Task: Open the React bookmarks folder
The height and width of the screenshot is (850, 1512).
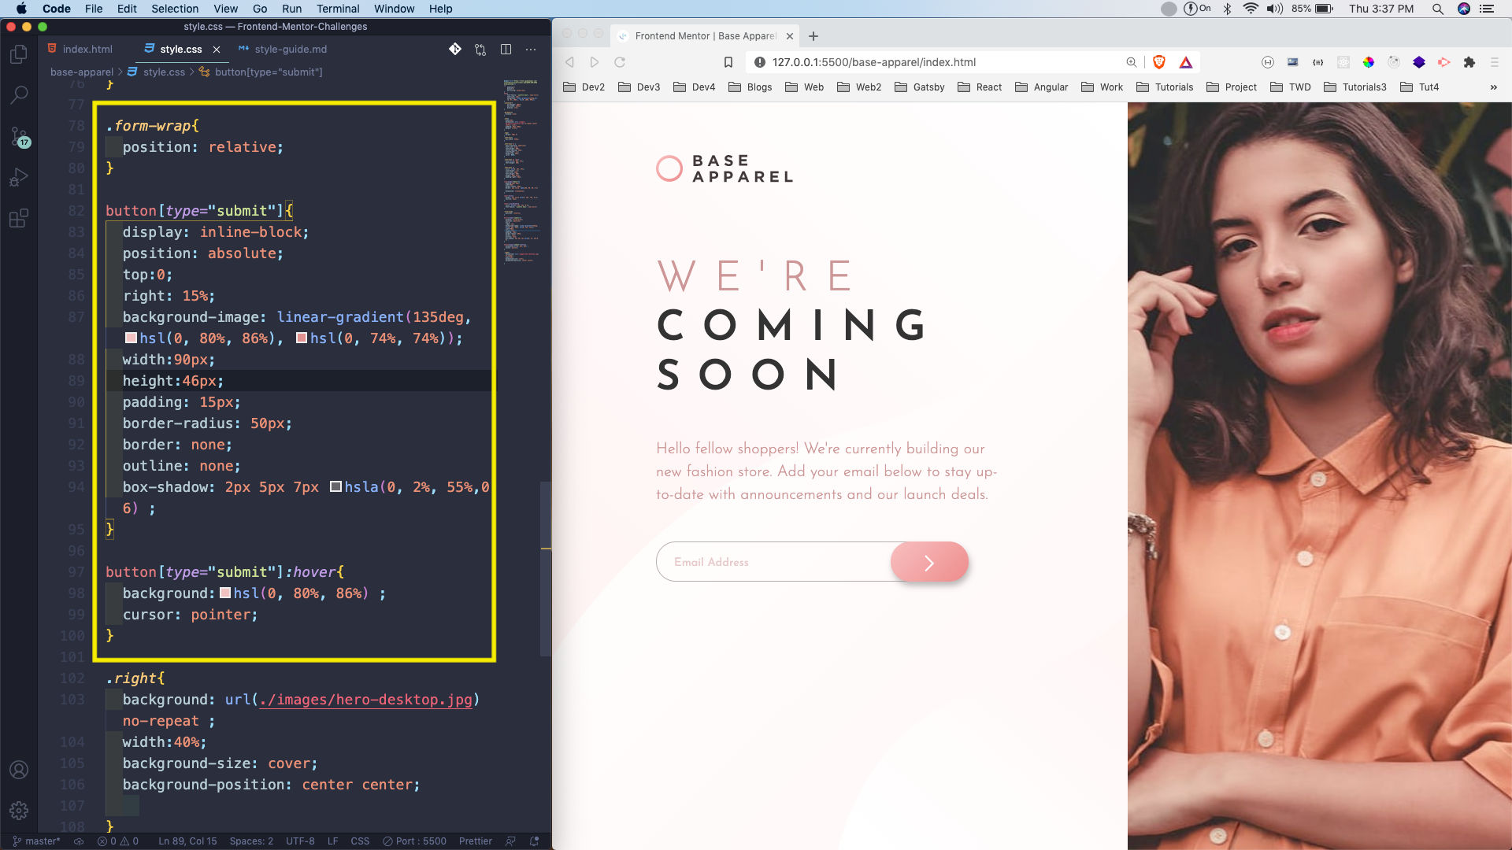Action: click(x=980, y=87)
